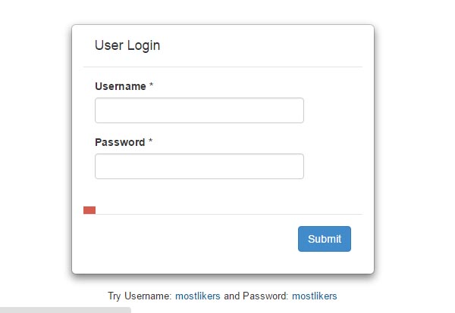The image size is (455, 313).
Task: Click blank panel area right of Password field
Action: click(x=337, y=166)
